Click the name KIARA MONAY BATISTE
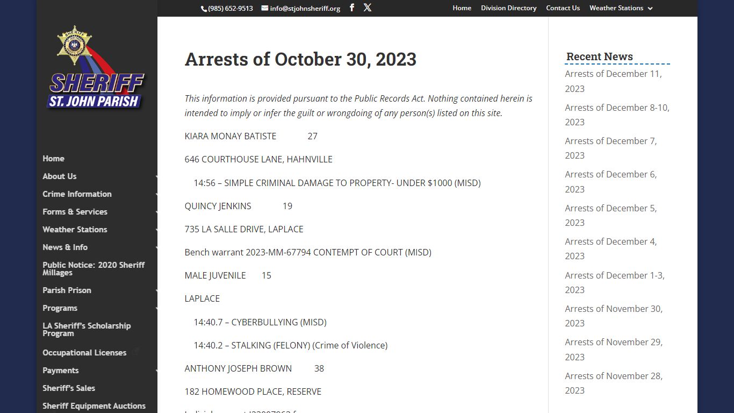 click(x=230, y=136)
